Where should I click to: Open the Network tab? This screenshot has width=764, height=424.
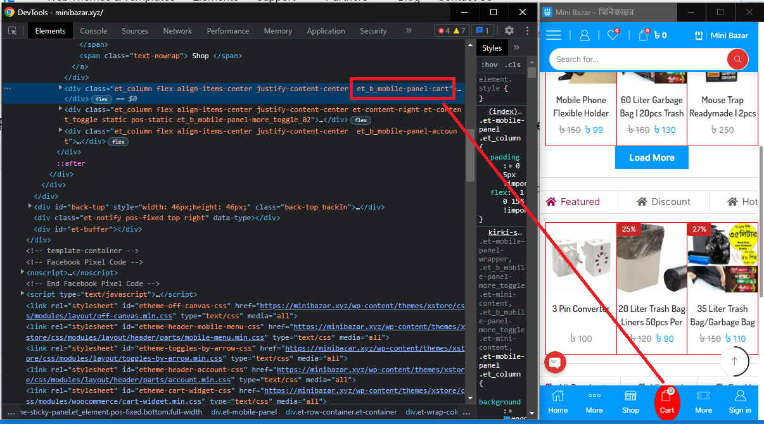tap(177, 31)
